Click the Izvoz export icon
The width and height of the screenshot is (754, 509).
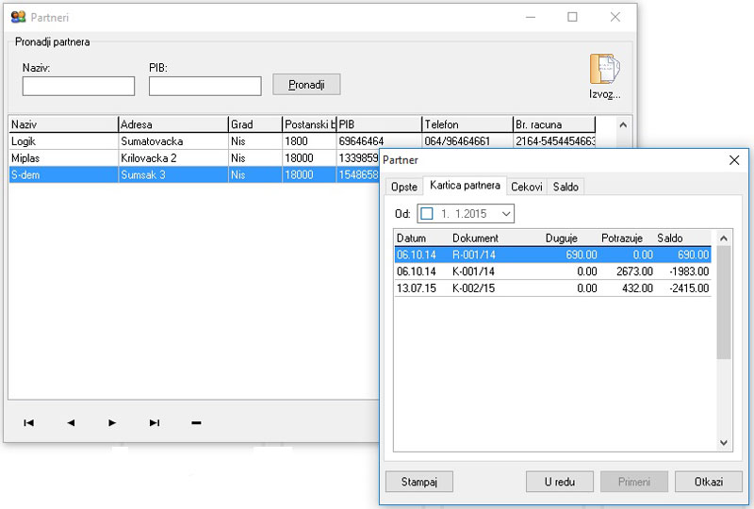click(605, 76)
